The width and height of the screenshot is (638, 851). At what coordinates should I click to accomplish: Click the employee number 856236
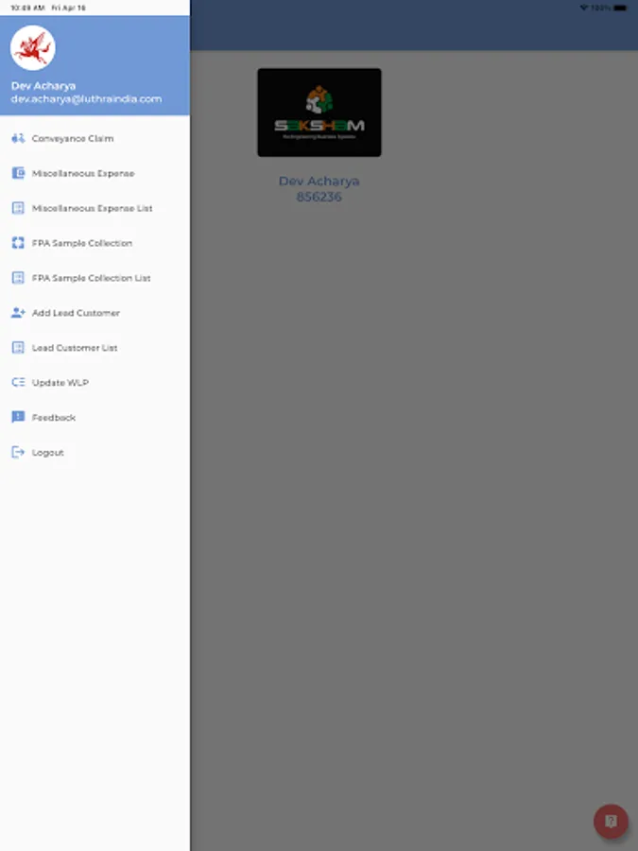[x=319, y=197]
